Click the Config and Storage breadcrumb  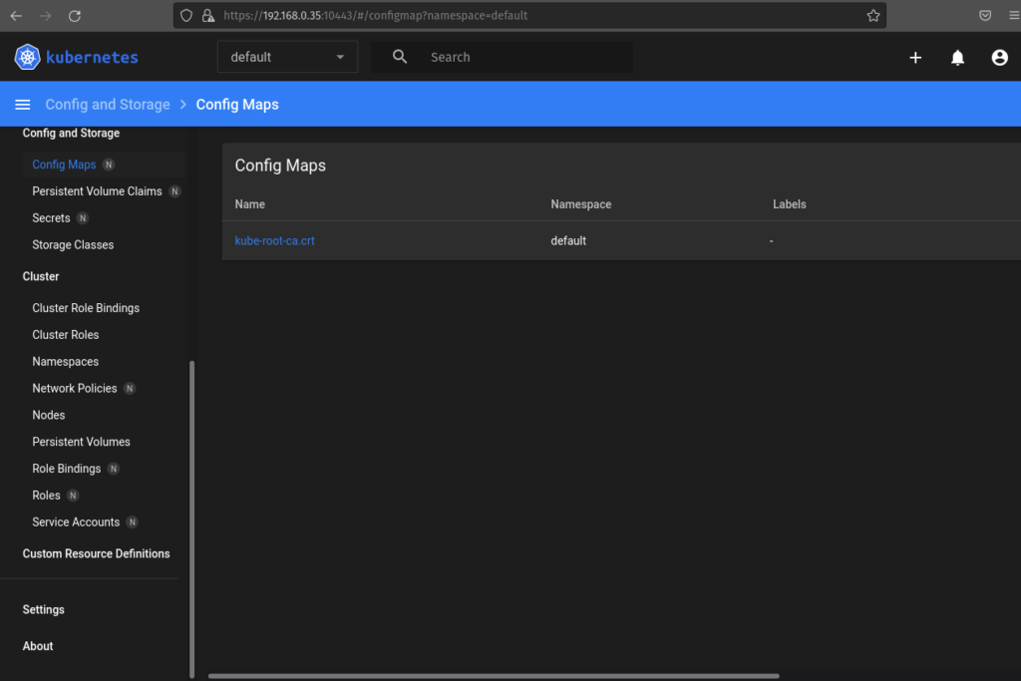[x=108, y=105]
